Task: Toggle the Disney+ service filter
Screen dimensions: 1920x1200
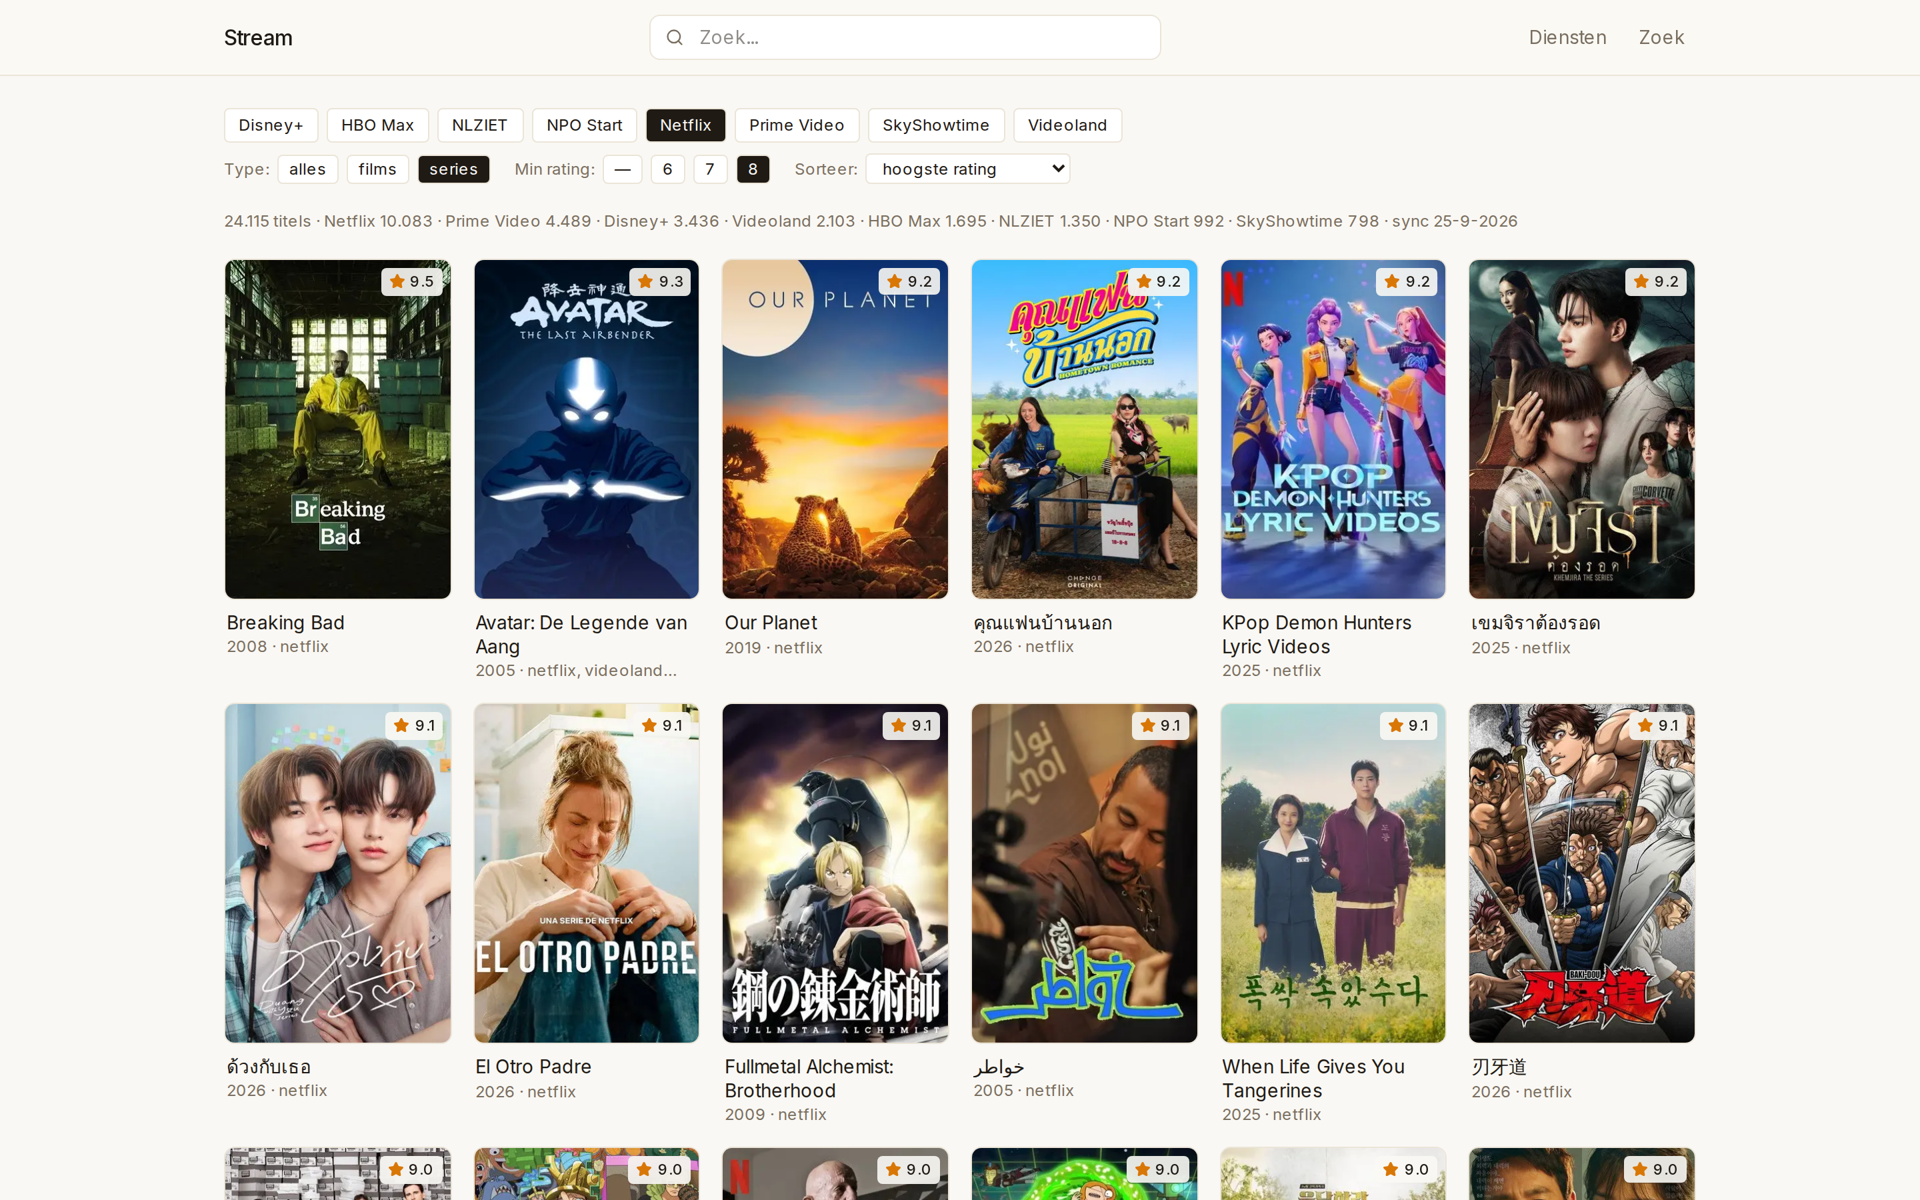Action: point(271,125)
